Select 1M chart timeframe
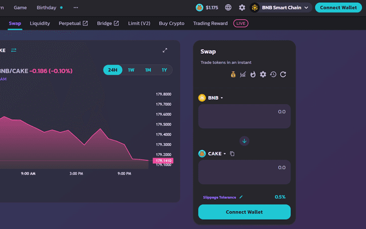Image resolution: width=366 pixels, height=229 pixels. pos(148,70)
